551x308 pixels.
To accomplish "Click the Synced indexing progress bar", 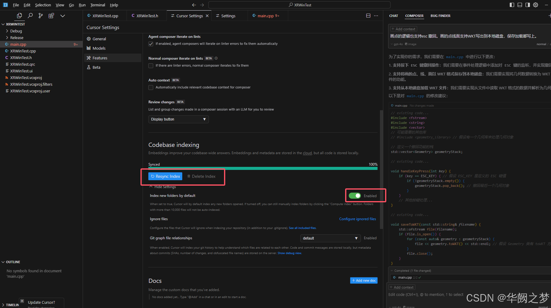I will pos(263,168).
